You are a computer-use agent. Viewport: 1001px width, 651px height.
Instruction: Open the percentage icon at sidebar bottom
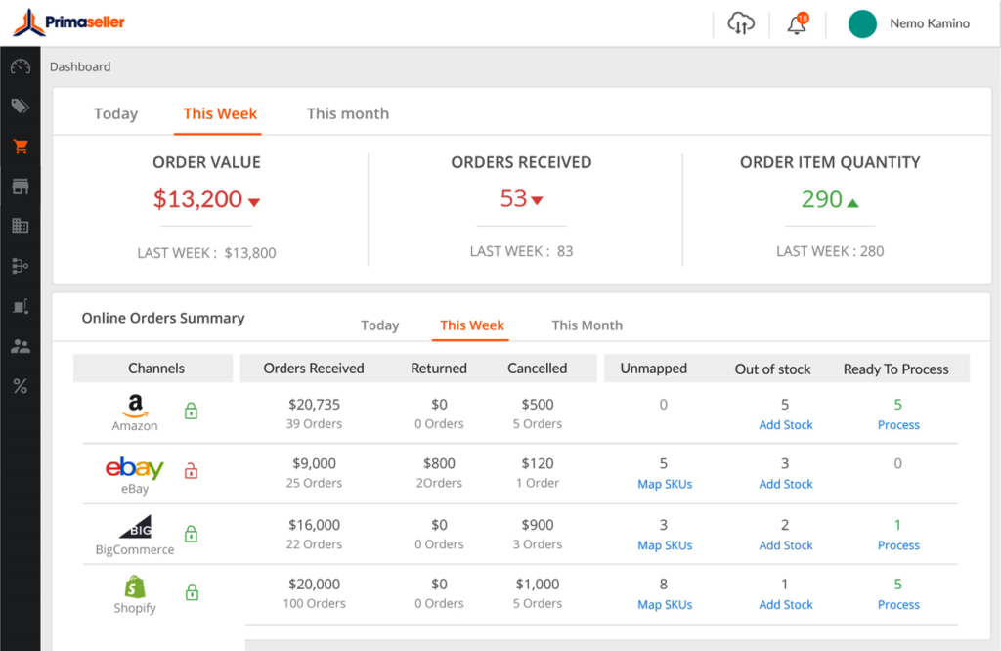click(20, 385)
